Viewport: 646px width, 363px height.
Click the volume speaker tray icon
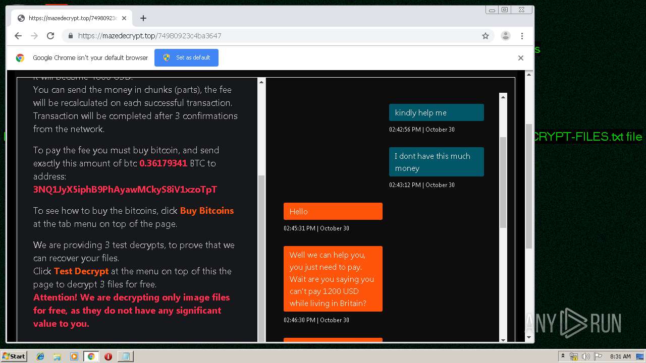point(585,356)
